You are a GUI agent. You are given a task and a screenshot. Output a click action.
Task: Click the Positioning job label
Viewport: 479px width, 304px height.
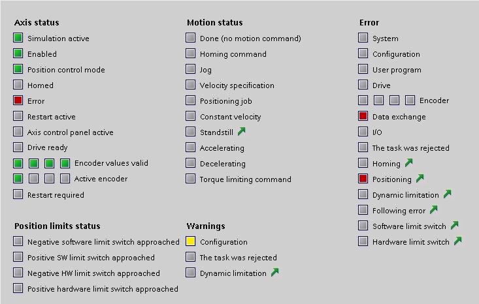[226, 101]
